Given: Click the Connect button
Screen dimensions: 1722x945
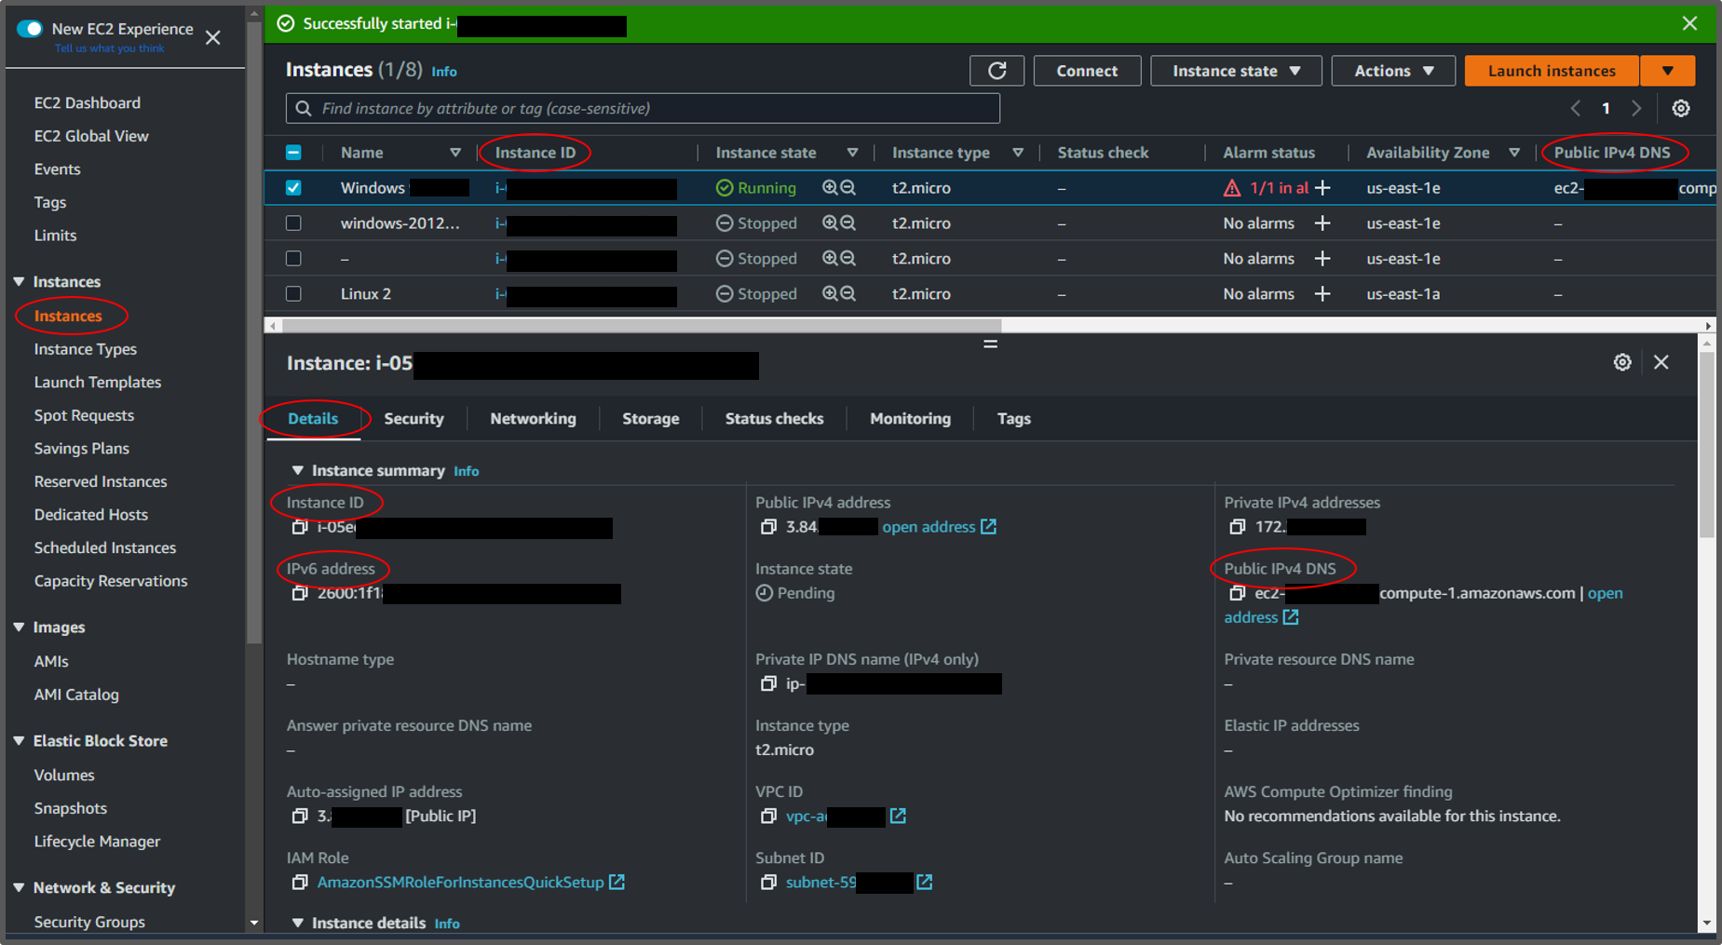Looking at the screenshot, I should 1086,70.
